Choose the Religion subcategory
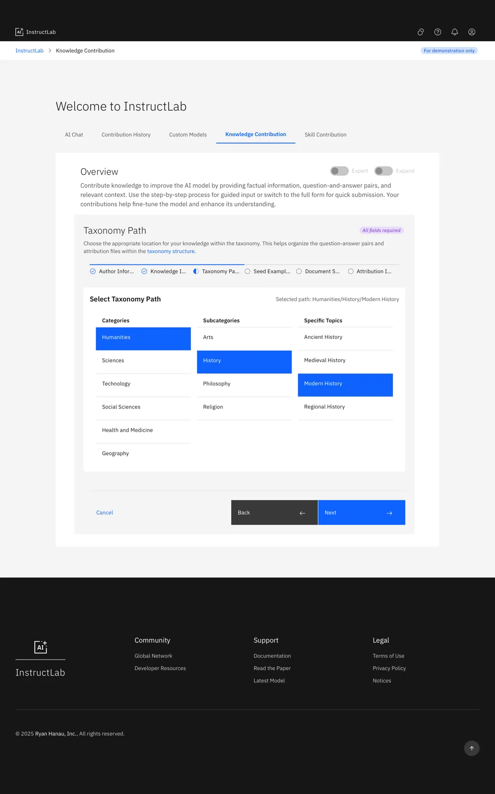The height and width of the screenshot is (794, 495). (244, 408)
